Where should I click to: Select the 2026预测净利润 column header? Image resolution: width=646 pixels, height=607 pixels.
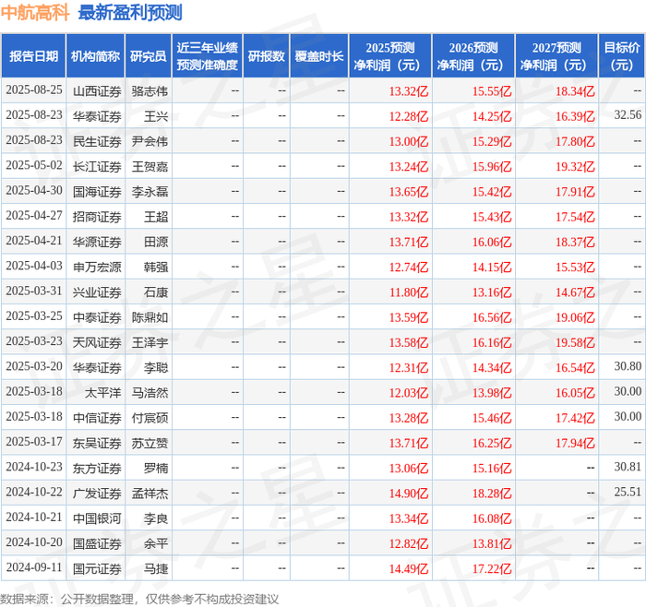click(x=473, y=56)
